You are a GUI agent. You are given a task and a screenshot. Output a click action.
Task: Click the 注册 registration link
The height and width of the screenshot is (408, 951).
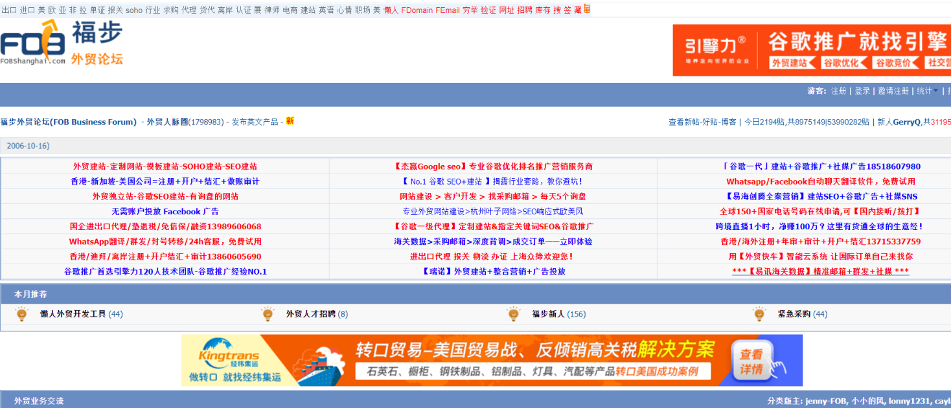(x=838, y=91)
